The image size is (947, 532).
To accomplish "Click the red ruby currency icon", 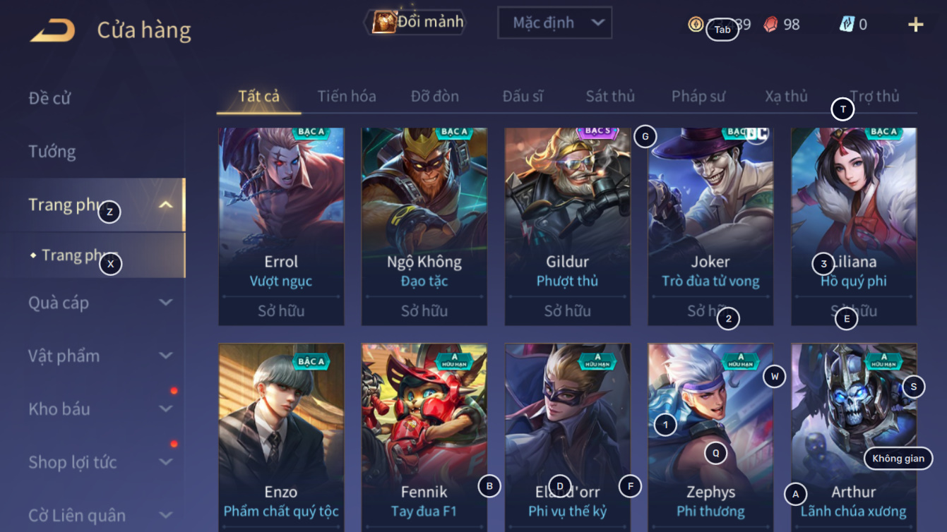I will [x=770, y=24].
